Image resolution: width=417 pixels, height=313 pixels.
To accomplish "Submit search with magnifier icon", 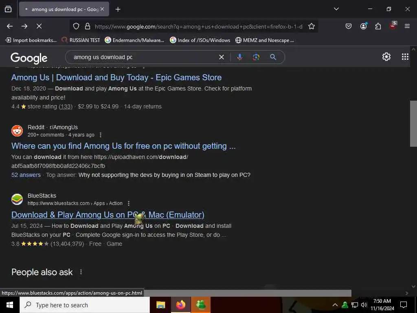I will point(273,57).
